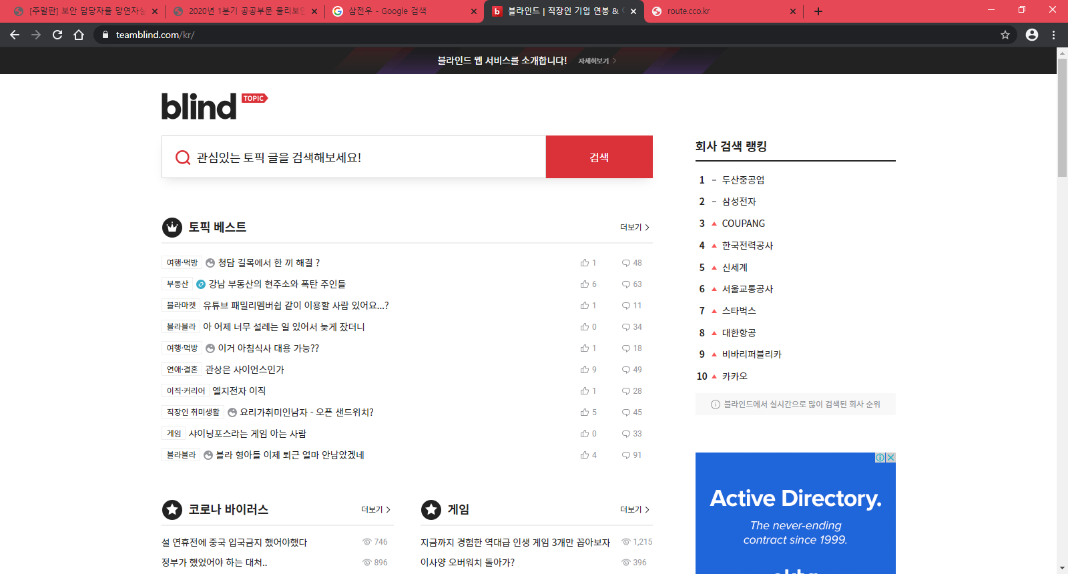Open the browser home page

79,35
